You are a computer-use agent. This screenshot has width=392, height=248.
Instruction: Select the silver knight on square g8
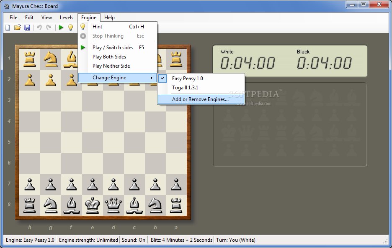51,205
